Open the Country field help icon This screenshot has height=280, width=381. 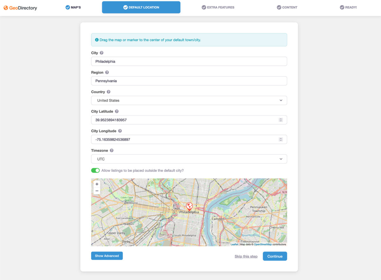[x=109, y=92]
